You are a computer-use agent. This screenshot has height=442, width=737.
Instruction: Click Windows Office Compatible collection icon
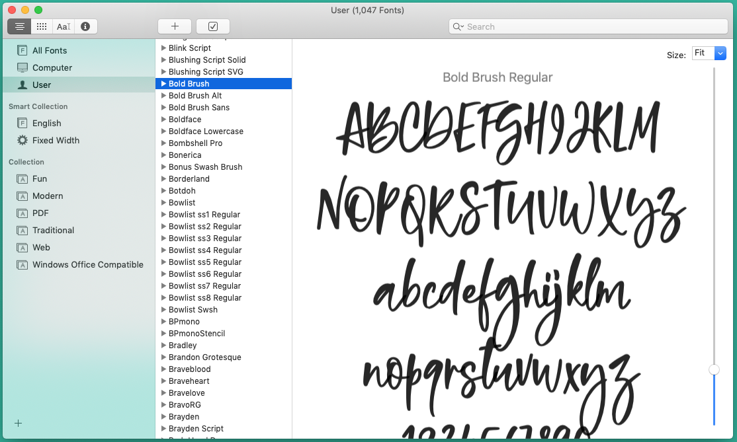(x=22, y=265)
